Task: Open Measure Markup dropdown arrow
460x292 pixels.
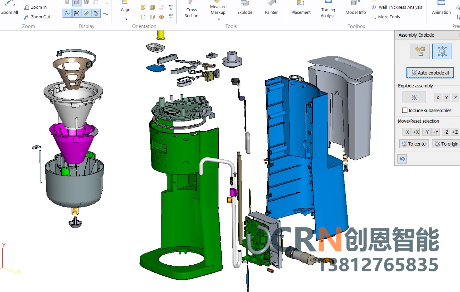Action: pyautogui.click(x=219, y=19)
